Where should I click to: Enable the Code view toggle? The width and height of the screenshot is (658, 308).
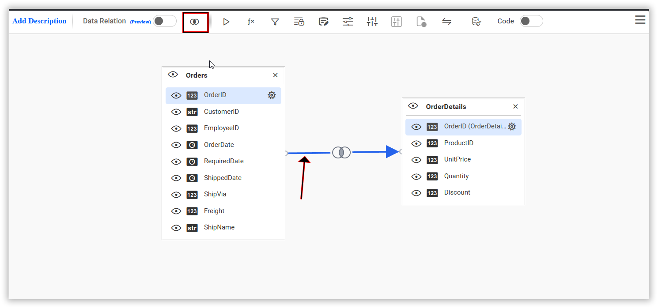coord(531,21)
